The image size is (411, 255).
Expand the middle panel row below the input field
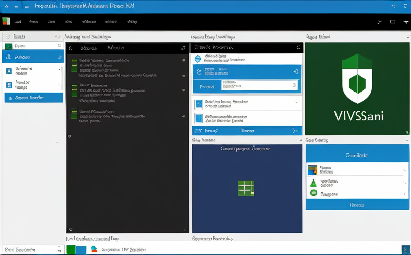coord(297,102)
